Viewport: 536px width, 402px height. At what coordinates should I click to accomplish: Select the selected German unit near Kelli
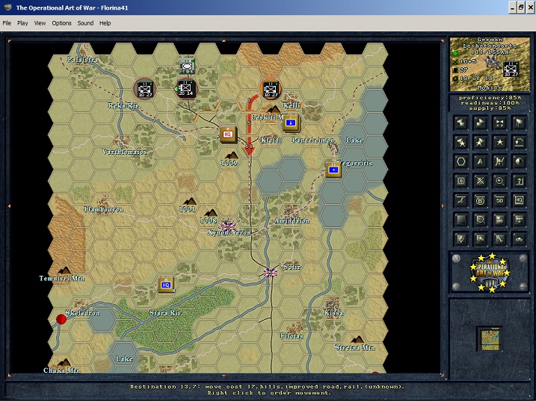(x=271, y=89)
